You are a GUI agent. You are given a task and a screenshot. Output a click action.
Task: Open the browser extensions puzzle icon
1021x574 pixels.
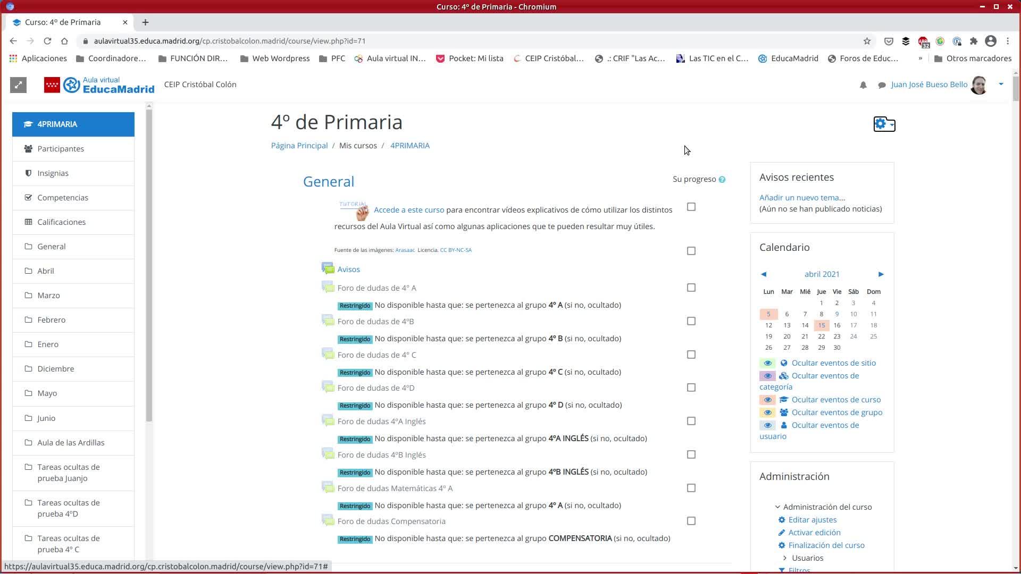(974, 41)
